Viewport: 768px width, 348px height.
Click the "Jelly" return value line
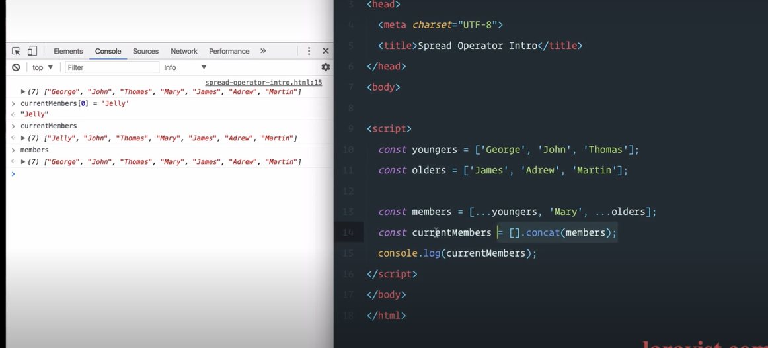click(34, 114)
